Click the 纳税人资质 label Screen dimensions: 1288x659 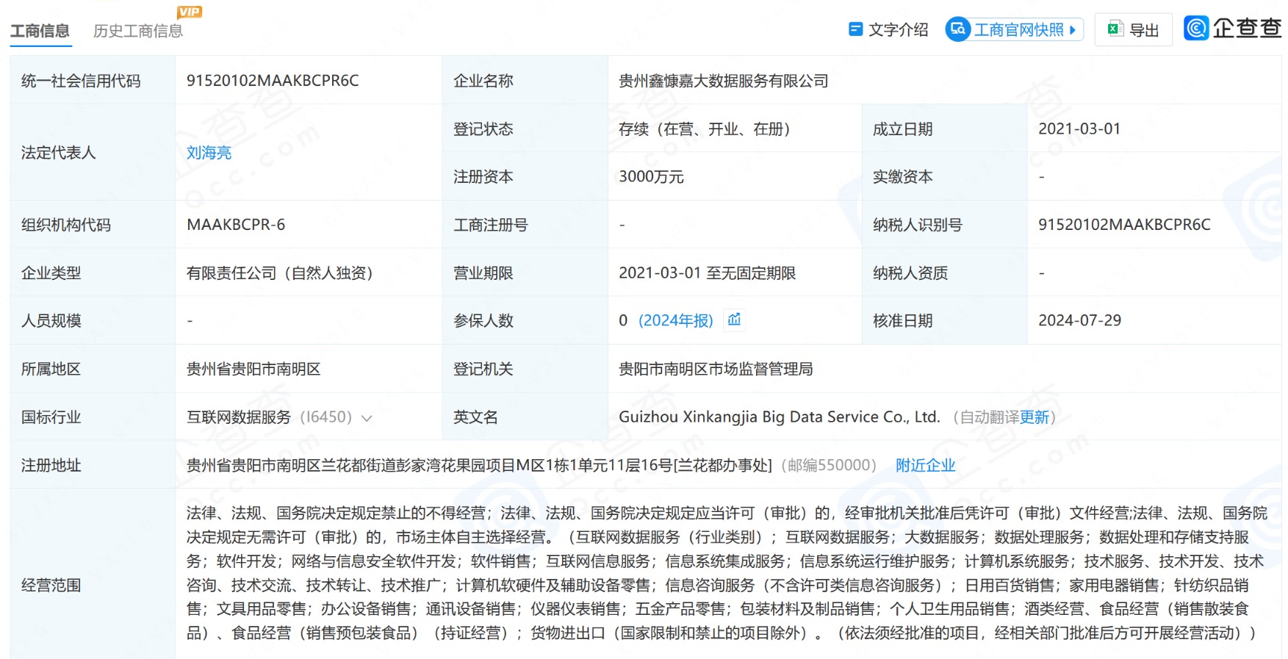click(x=910, y=273)
